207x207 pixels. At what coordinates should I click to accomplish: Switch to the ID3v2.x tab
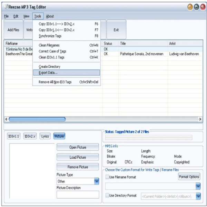click(30, 136)
